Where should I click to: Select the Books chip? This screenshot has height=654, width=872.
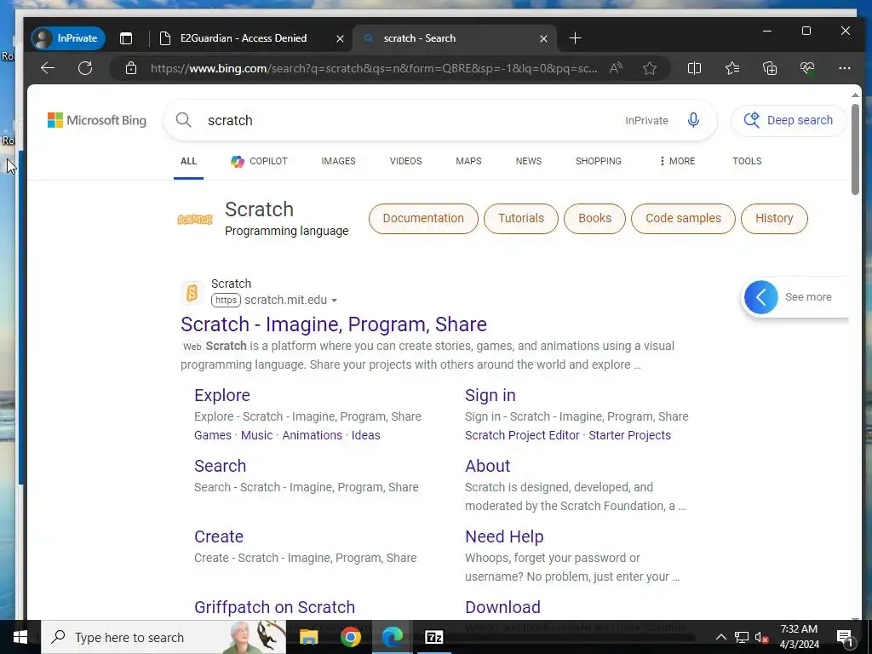(594, 219)
